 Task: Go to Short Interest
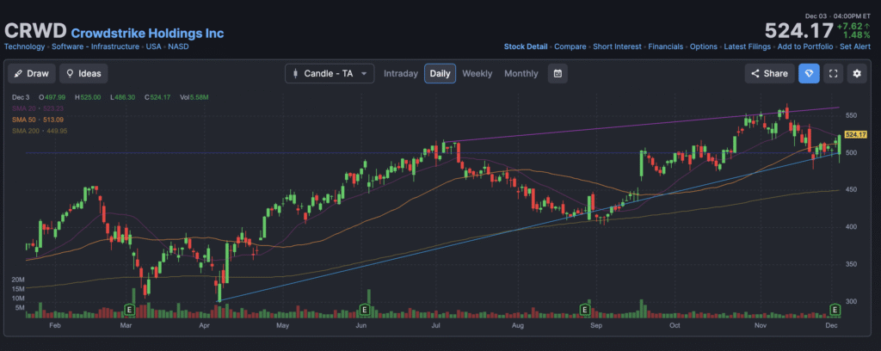click(617, 46)
